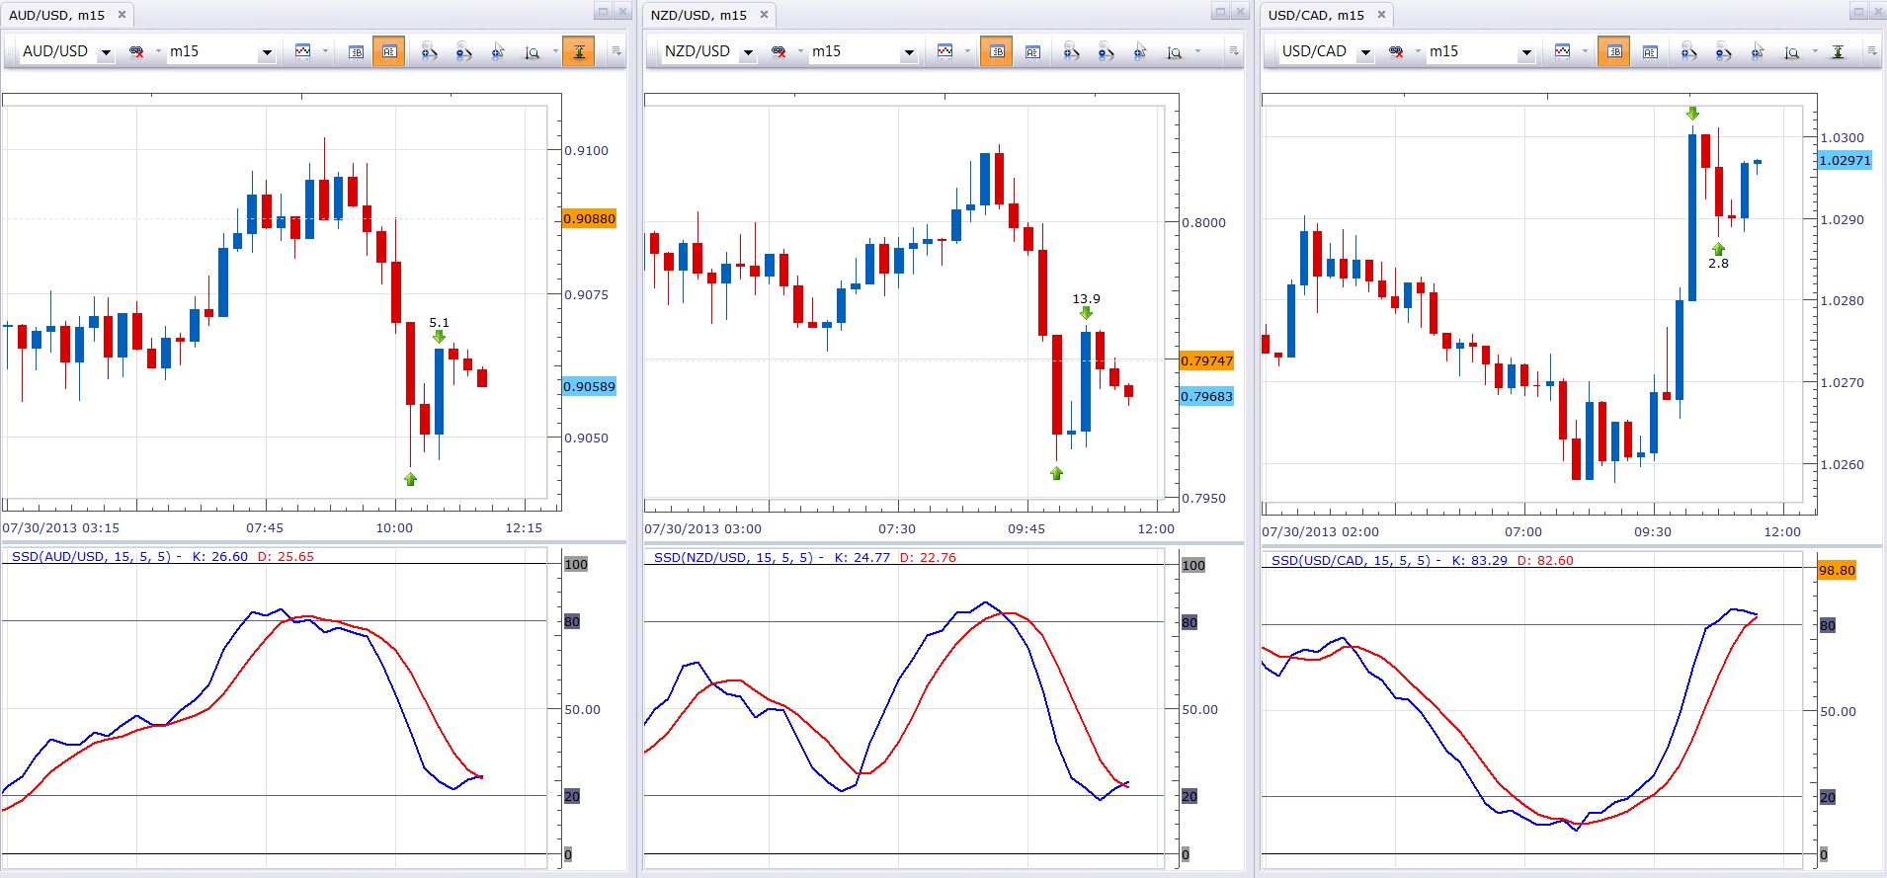Click vertical zoom tool in USD/CAD toolbar
Screen dimensions: 1887x878
coord(1792,51)
